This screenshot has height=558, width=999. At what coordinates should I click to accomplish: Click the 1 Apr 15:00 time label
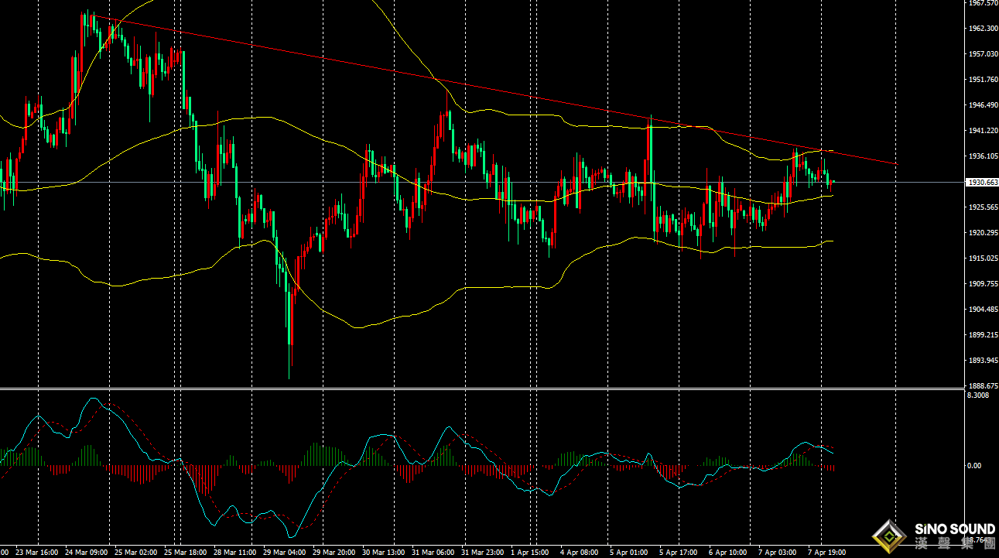tap(531, 553)
